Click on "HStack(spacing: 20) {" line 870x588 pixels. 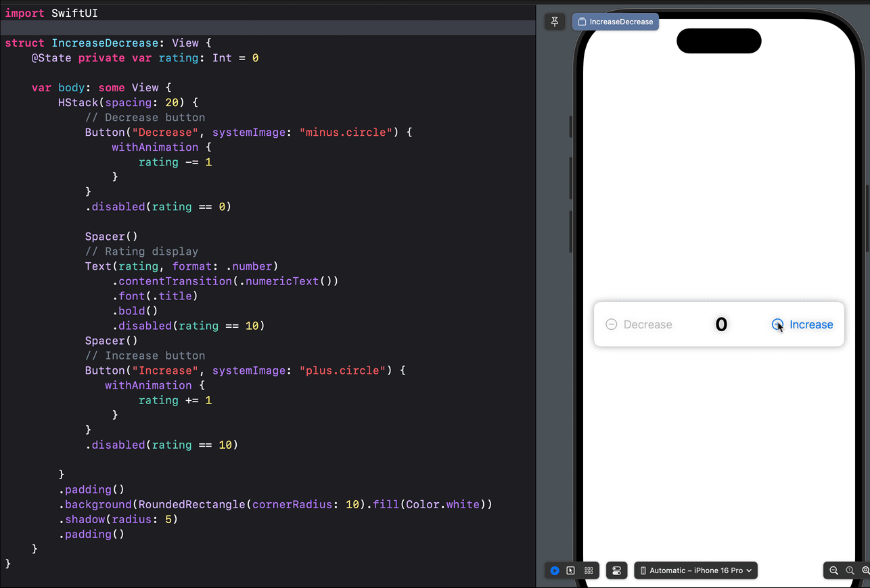click(x=128, y=102)
